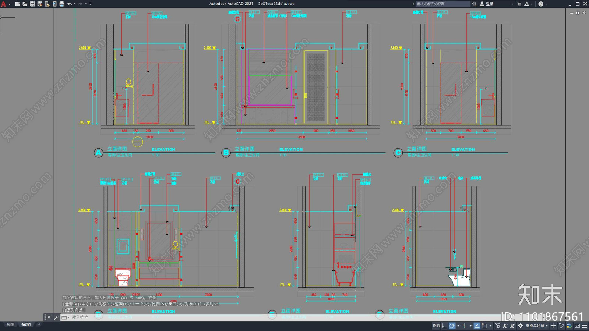589x331 pixels.
Task: Minimize the drawing document window
Action: (572, 13)
